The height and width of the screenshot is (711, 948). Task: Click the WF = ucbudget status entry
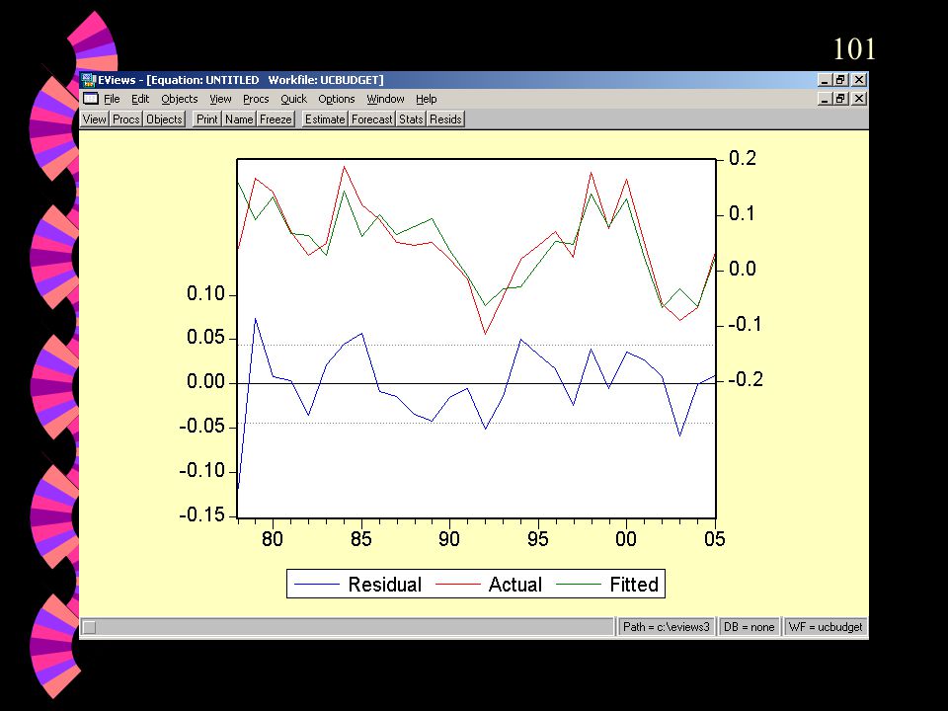(x=826, y=627)
